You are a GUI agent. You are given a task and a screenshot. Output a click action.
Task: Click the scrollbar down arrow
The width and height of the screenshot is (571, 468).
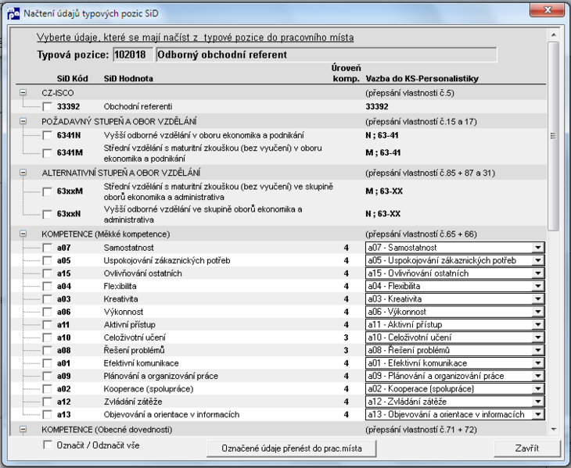click(x=554, y=430)
